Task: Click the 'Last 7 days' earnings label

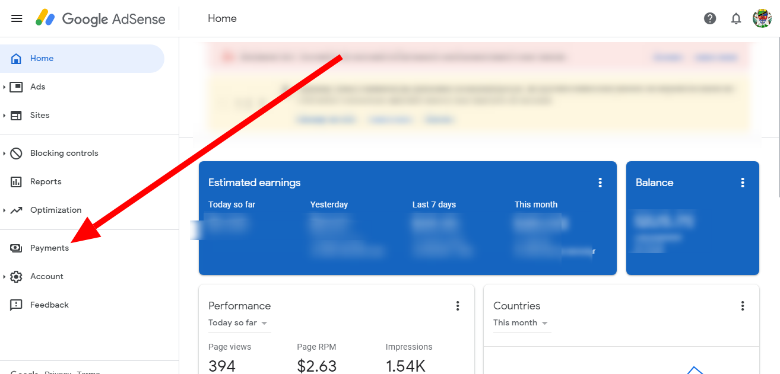Action: [435, 204]
